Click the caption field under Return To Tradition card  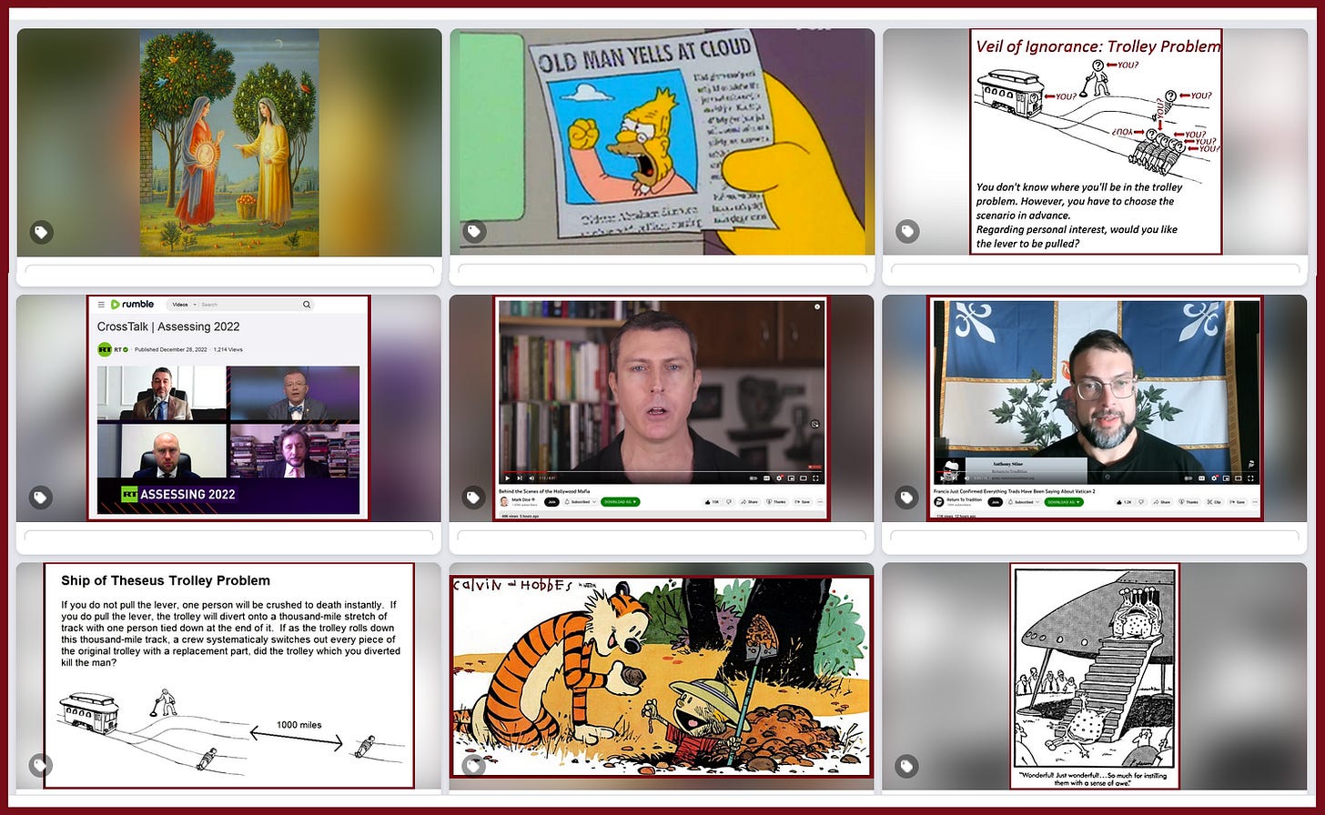pos(1095,536)
